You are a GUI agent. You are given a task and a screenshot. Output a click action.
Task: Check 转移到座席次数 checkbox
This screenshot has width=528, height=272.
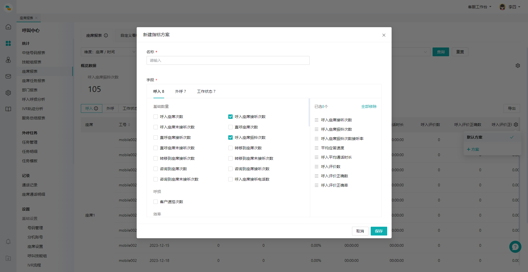pos(230,148)
